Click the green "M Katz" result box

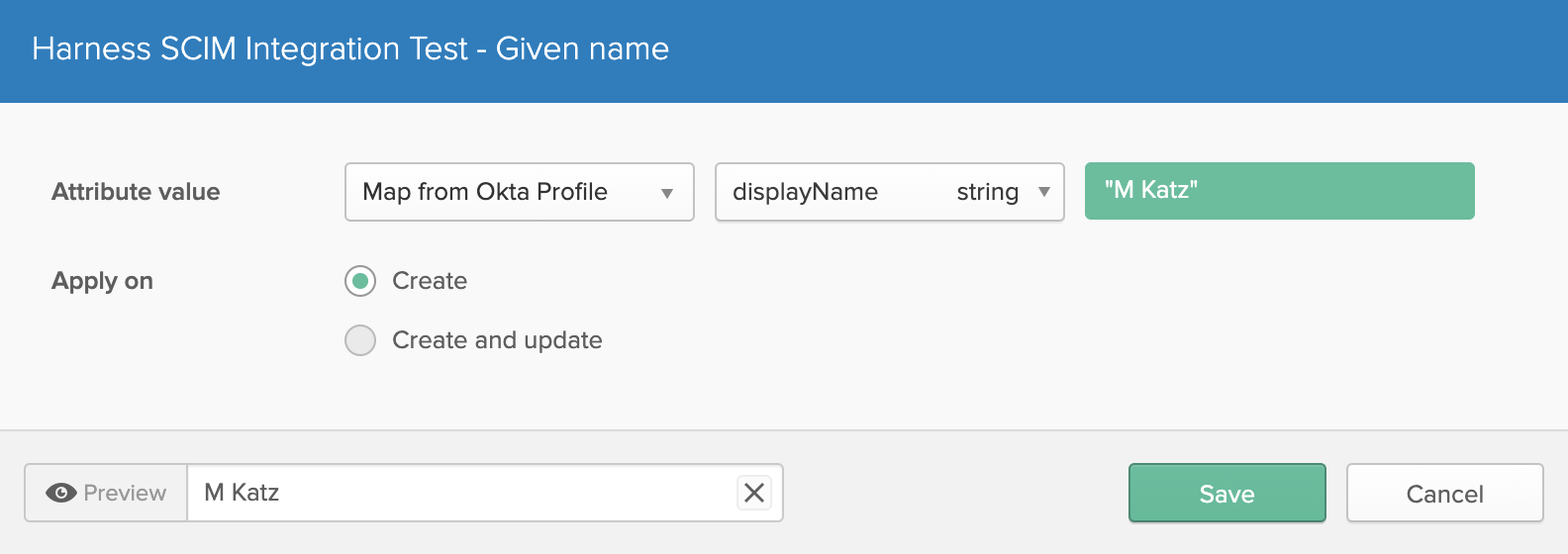pos(1280,191)
